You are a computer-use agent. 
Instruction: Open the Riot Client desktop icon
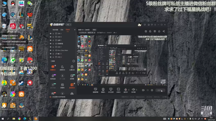pos(30,84)
